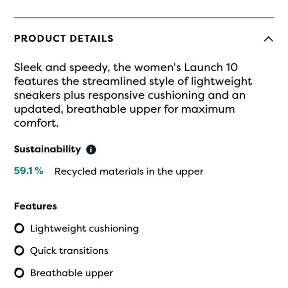Click the Lightweight cushioning text
This screenshot has width=288, height=288.
click(x=84, y=229)
